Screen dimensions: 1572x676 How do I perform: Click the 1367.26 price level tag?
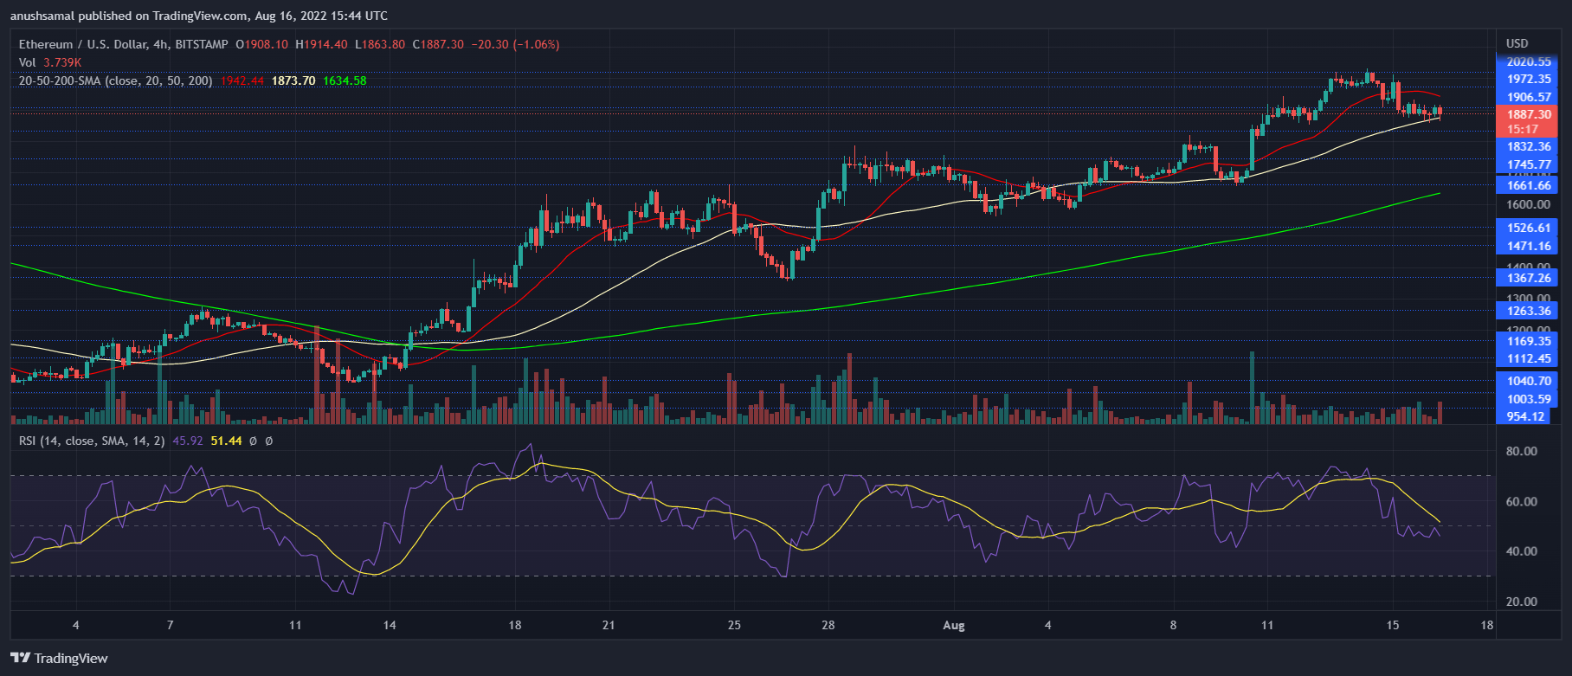1528,278
